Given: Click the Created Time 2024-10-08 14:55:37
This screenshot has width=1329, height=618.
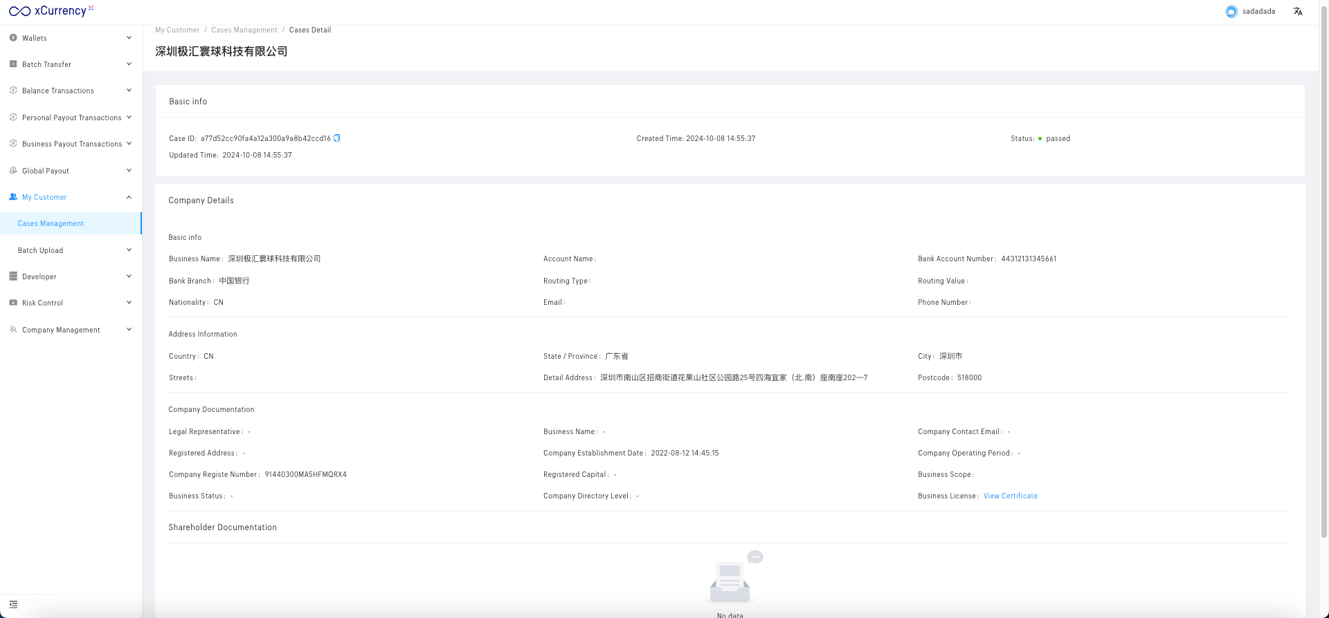Looking at the screenshot, I should tap(721, 139).
